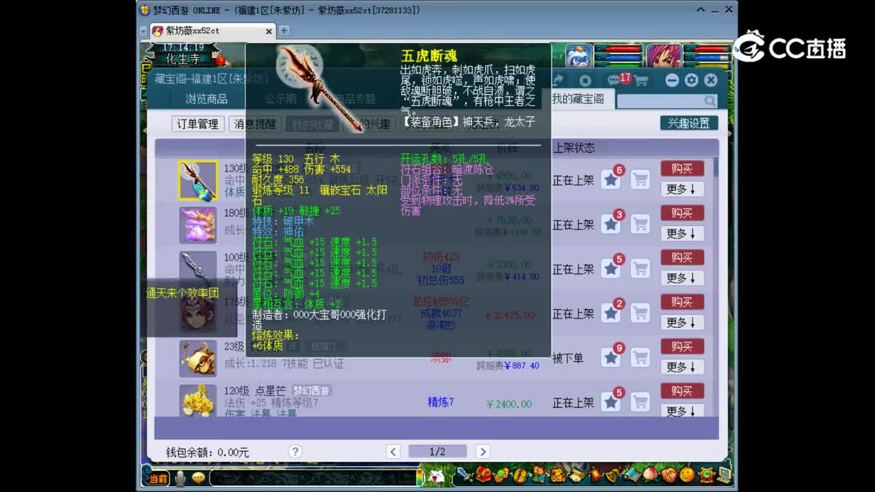Open 消息提醒 sub-tab
Screen dimensions: 875x492
(255, 124)
